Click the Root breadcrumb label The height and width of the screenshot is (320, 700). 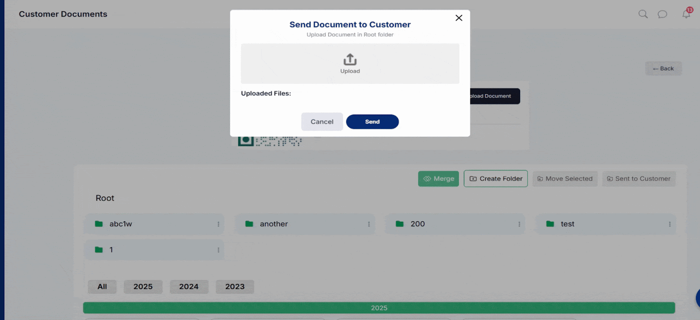point(105,198)
